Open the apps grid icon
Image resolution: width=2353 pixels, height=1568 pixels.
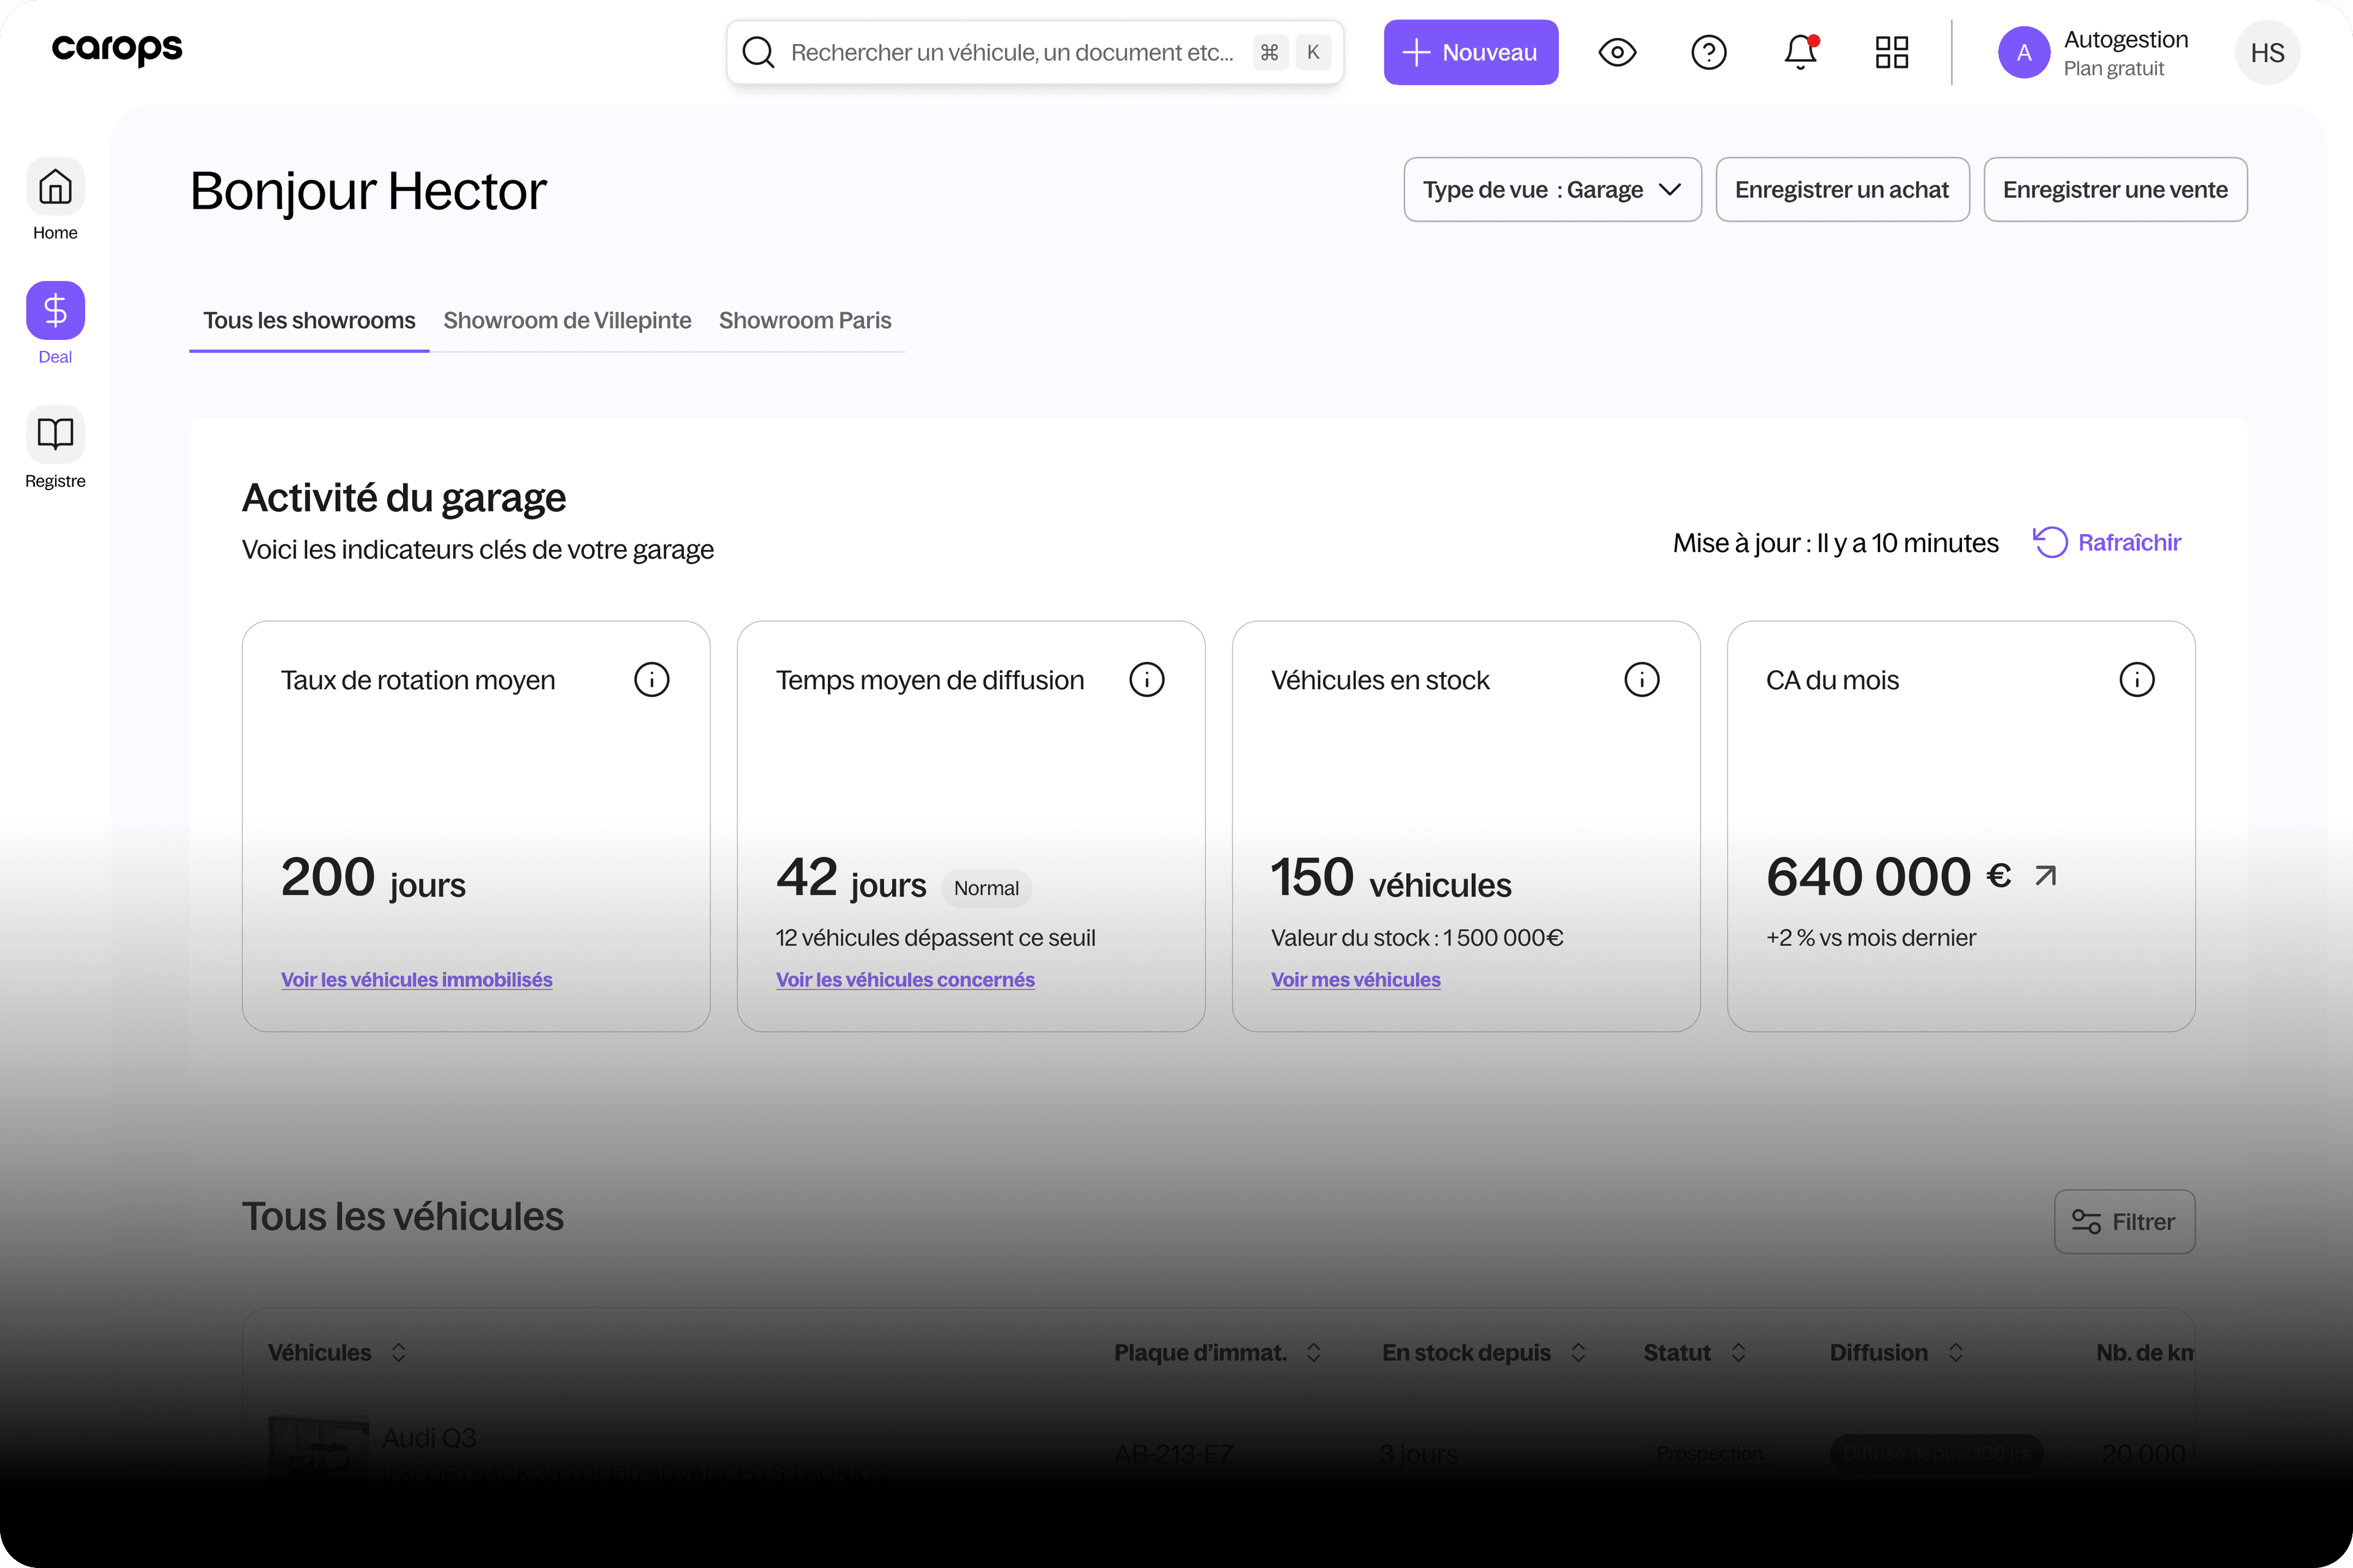coord(1892,52)
